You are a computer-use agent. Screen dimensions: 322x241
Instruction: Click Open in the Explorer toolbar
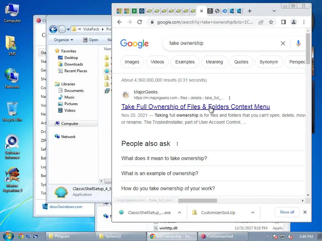point(91,40)
